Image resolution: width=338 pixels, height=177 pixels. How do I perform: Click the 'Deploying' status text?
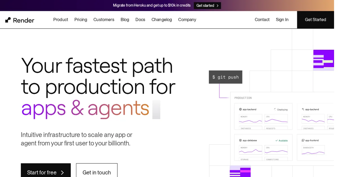pos(283,110)
